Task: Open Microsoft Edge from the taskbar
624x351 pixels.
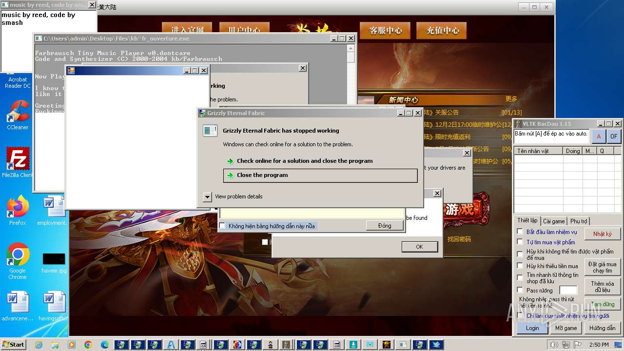Action: coord(105,345)
